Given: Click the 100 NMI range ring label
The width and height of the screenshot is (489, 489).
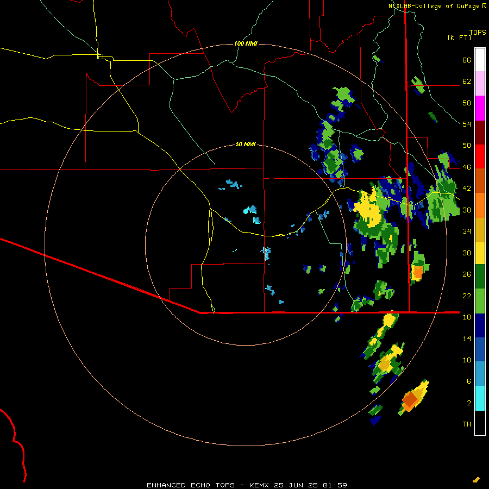Looking at the screenshot, I should click(246, 43).
